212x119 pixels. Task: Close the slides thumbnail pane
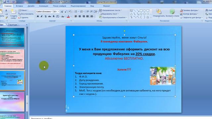click(x=26, y=25)
